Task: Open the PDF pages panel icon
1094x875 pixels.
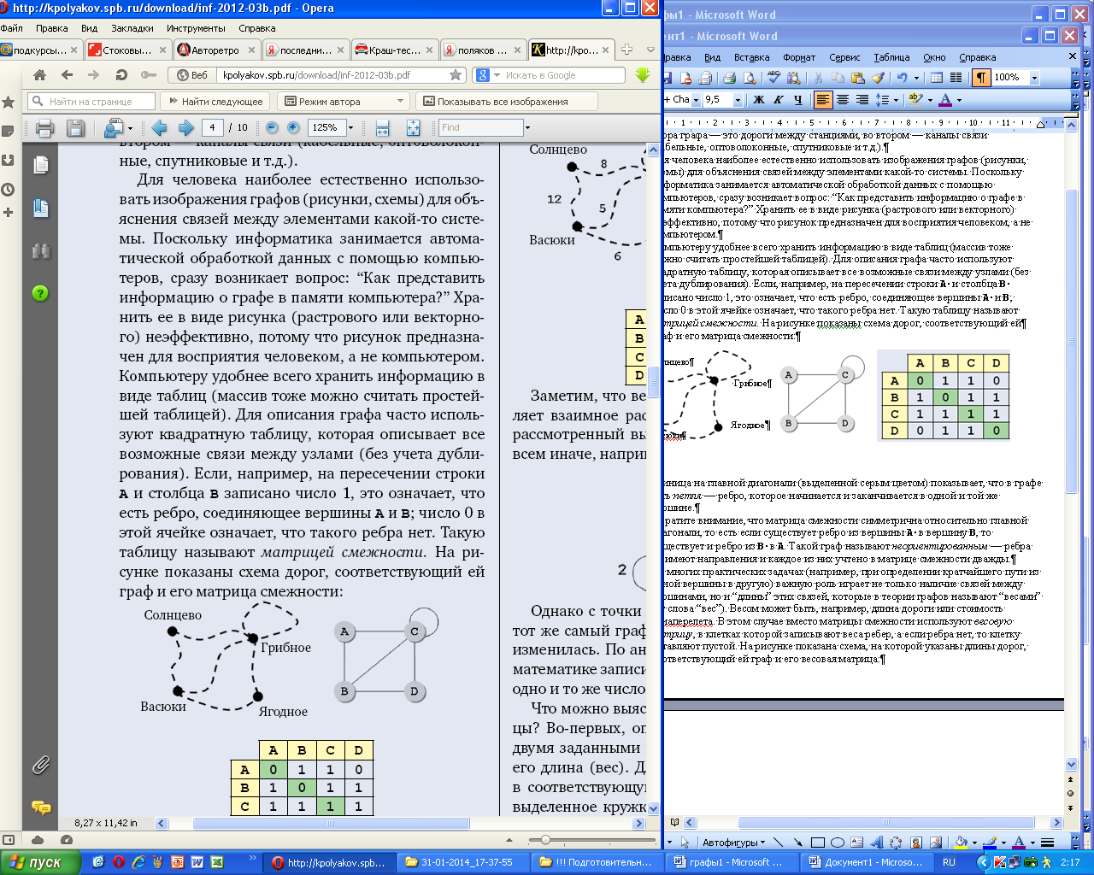Action: [40, 165]
